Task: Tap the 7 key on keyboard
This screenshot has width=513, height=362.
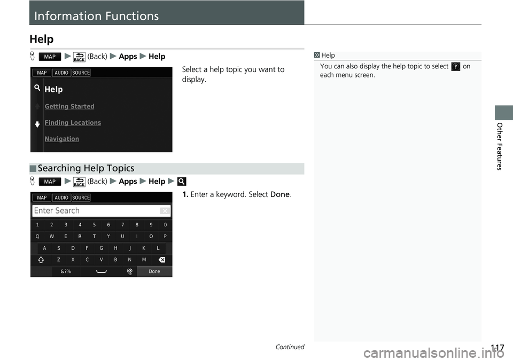Action: pyautogui.click(x=123, y=225)
